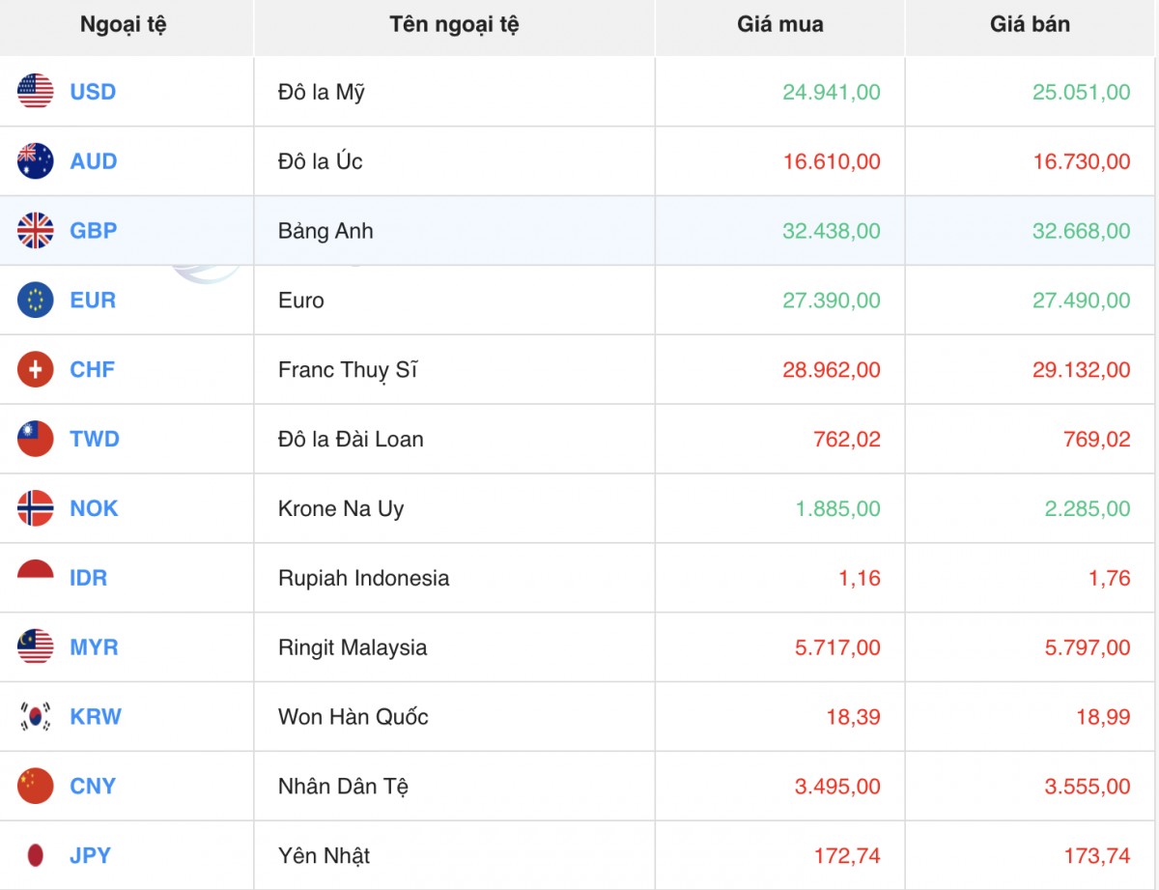Click the Japan flag icon

click(36, 855)
